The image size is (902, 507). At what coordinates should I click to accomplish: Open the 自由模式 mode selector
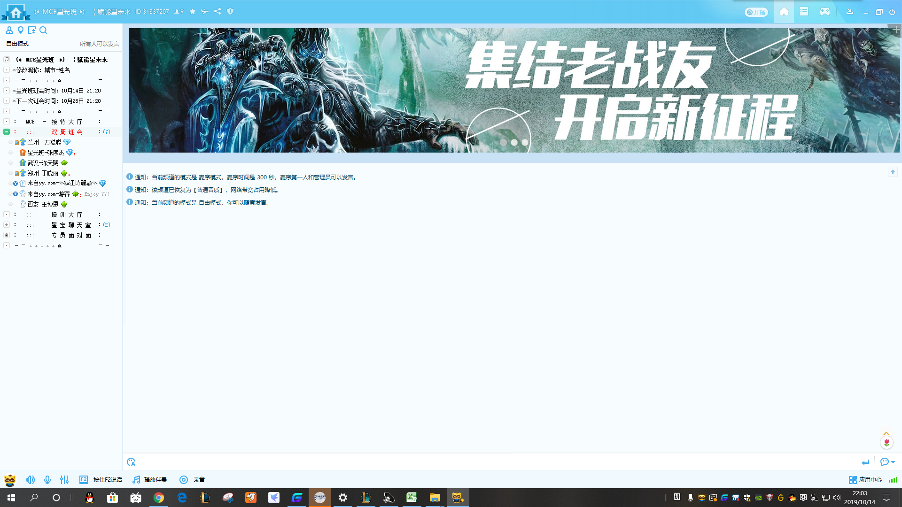pos(17,44)
